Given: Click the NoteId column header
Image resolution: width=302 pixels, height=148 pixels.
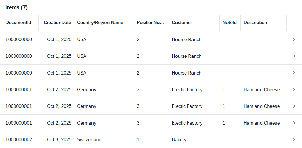Looking at the screenshot, I should click(230, 23).
